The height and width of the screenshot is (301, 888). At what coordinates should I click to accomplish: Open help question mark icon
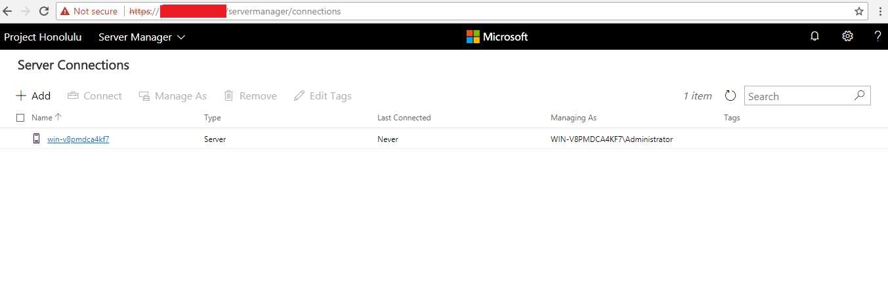tap(877, 37)
